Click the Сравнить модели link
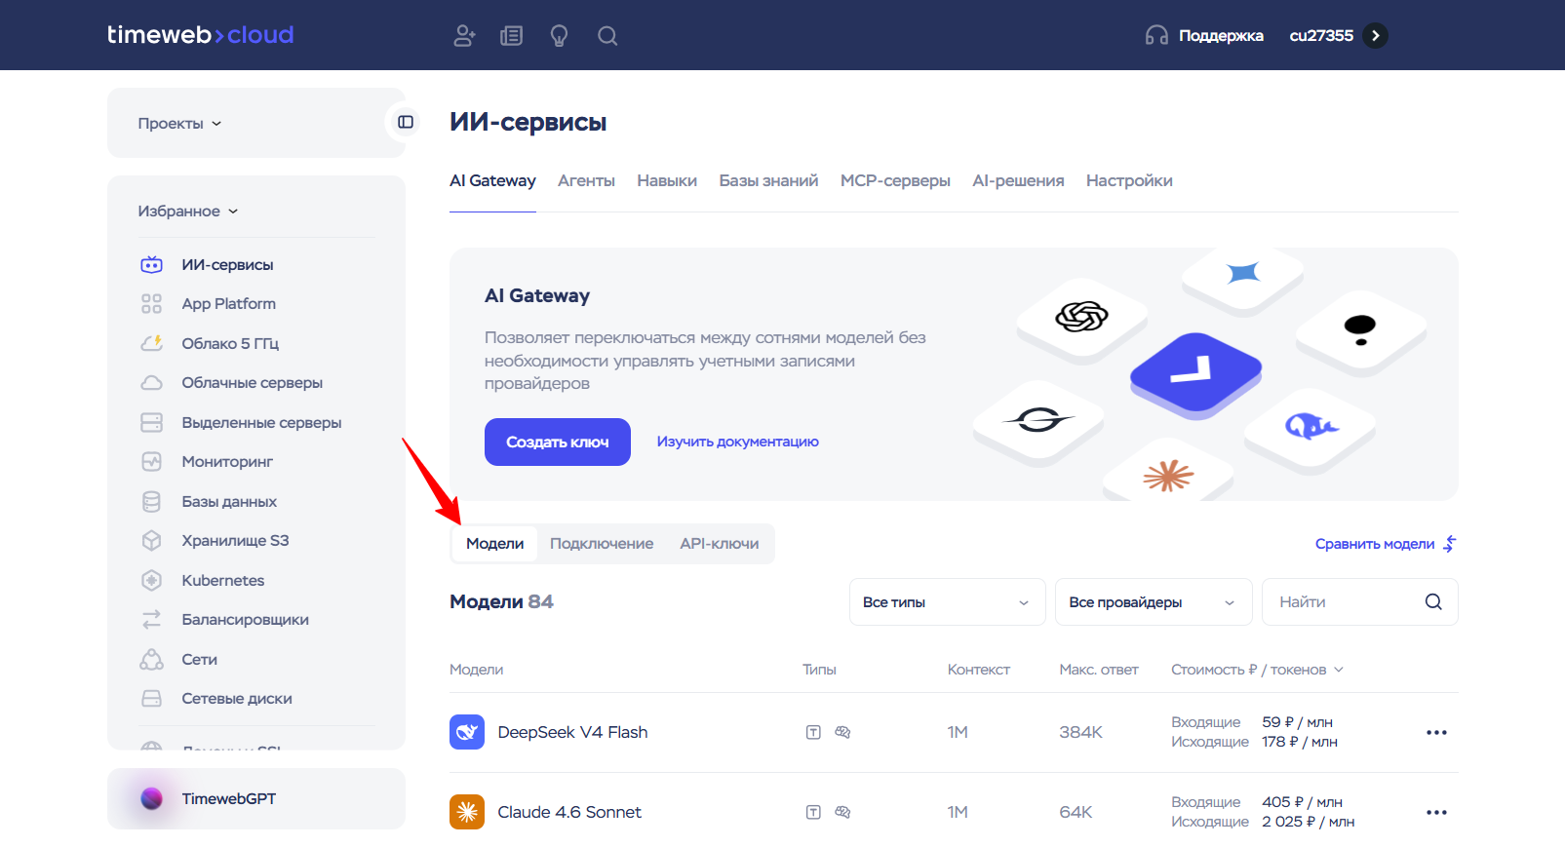The height and width of the screenshot is (847, 1565). 1386,544
